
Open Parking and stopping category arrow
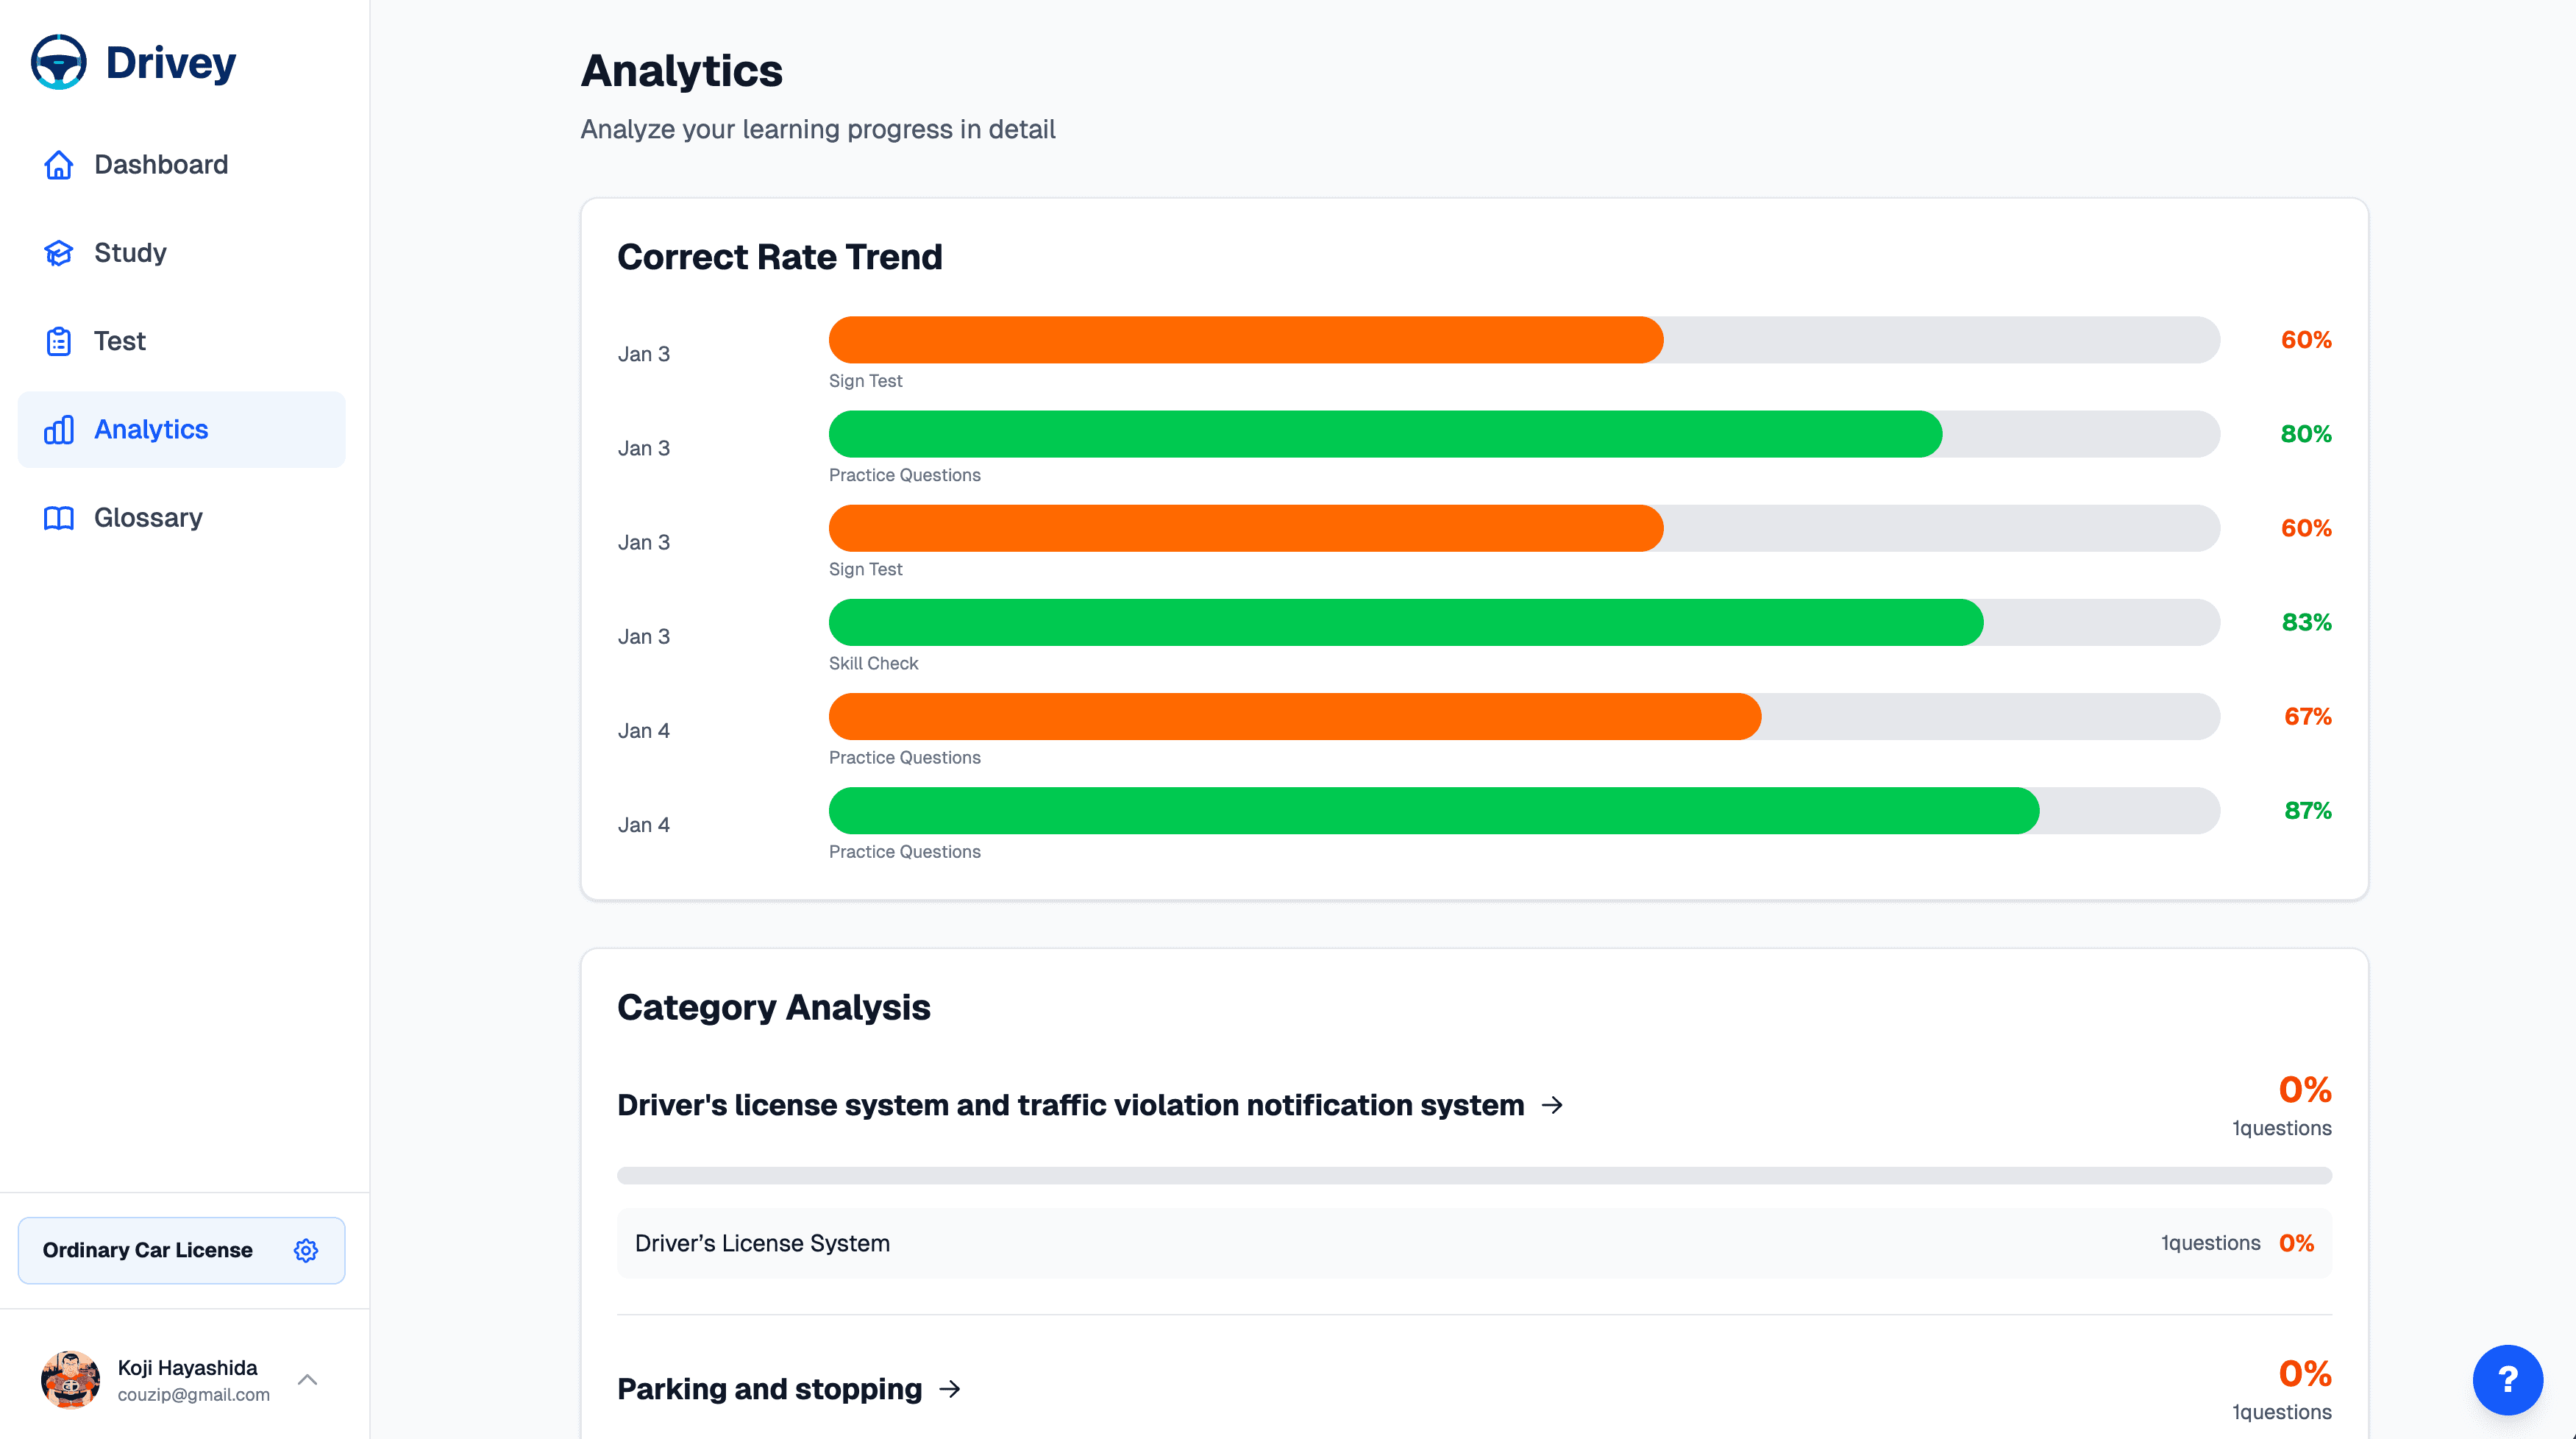(950, 1389)
